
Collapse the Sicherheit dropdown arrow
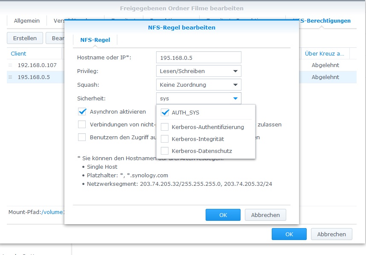click(x=235, y=98)
